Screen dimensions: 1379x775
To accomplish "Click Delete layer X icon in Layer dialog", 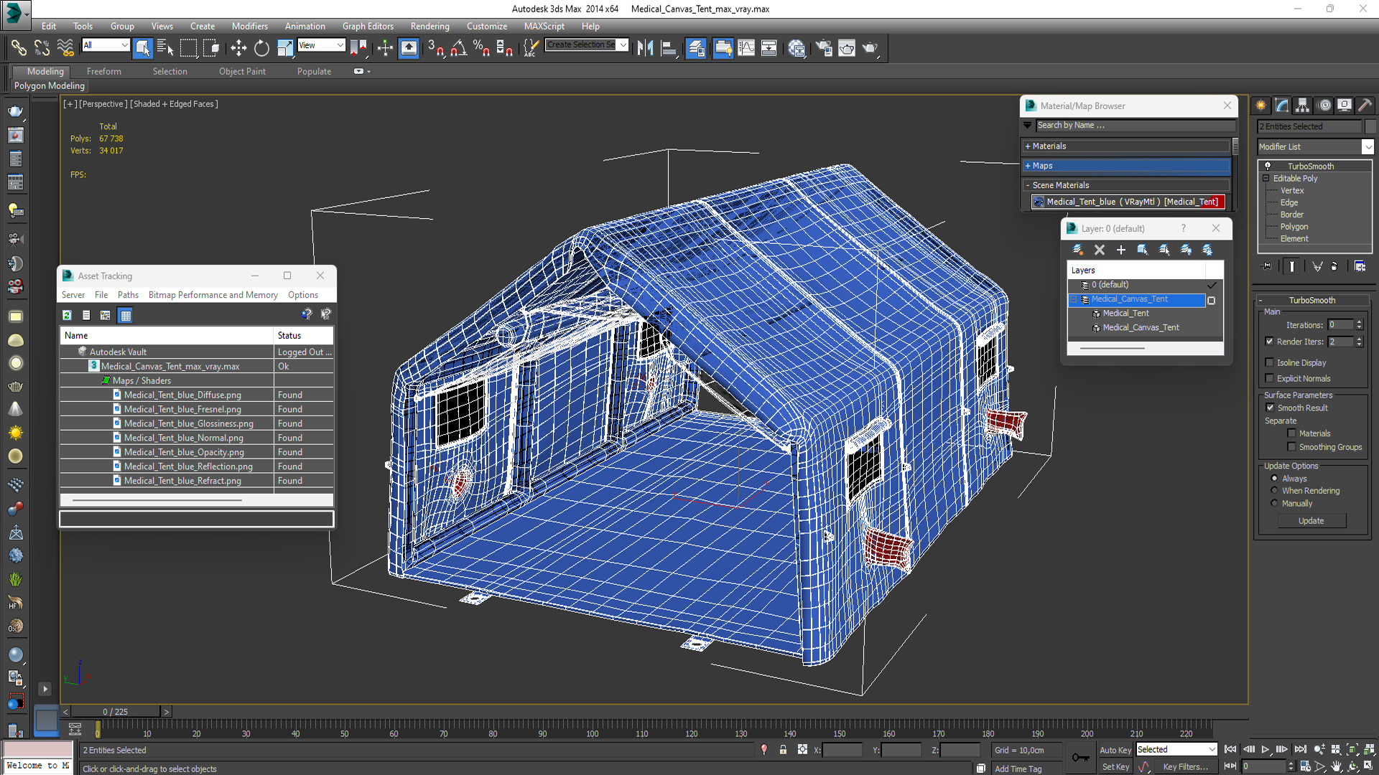I will 1100,250.
